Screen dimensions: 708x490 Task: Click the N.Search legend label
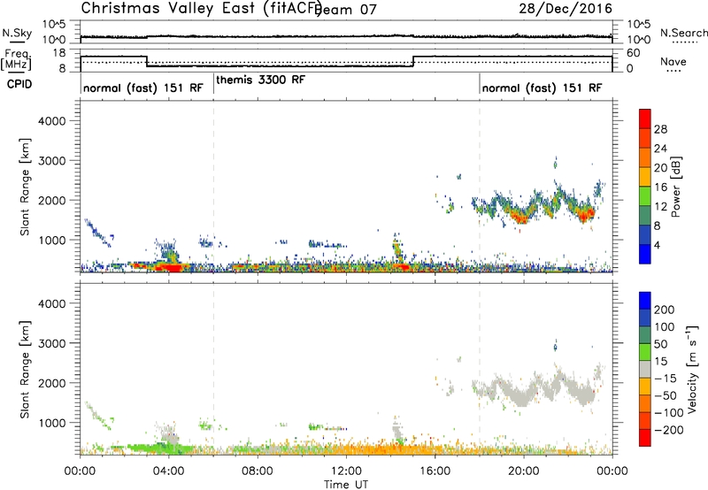[683, 33]
